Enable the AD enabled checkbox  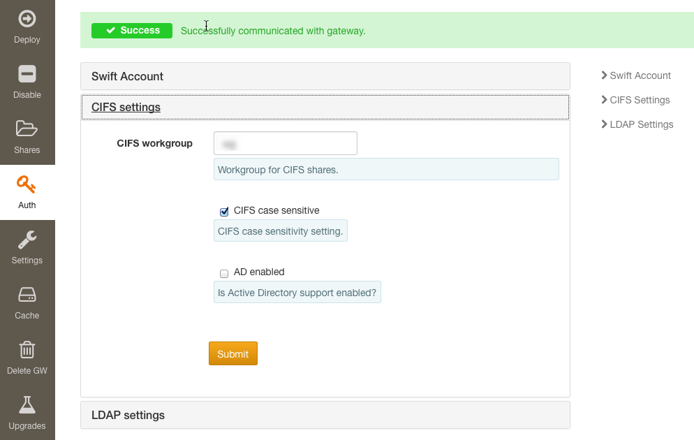[x=224, y=274]
